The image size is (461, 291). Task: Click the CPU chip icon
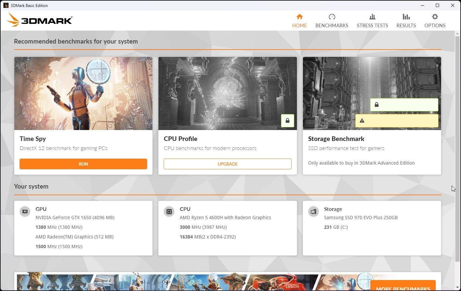169,212
